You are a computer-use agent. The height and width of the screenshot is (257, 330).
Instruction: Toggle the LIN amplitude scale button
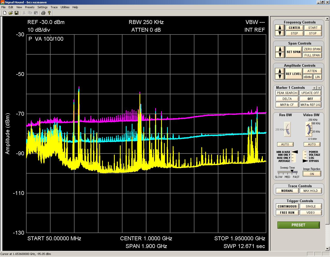coord(317,77)
